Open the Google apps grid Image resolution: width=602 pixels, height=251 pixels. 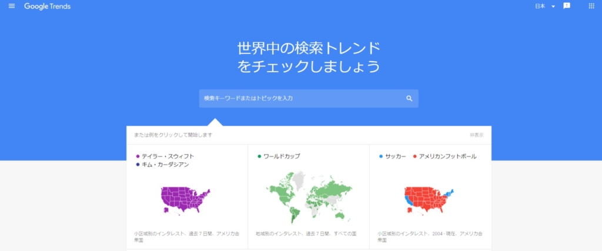click(x=591, y=6)
